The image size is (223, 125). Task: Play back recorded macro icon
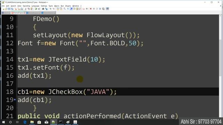97,9
